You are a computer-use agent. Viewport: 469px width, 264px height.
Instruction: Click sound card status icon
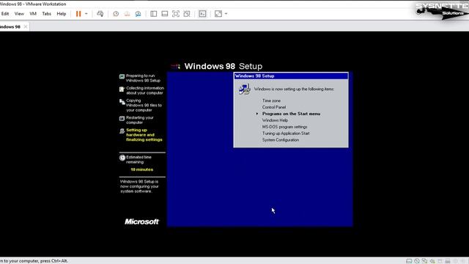click(432, 261)
